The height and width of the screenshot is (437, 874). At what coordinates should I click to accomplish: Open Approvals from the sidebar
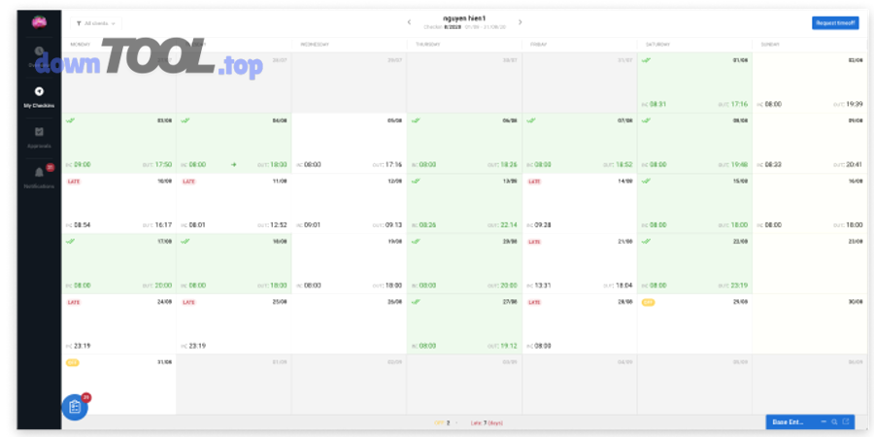(x=39, y=133)
